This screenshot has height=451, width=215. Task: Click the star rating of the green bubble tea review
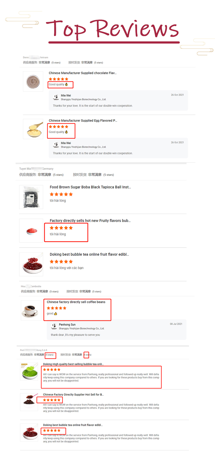coord(51,369)
